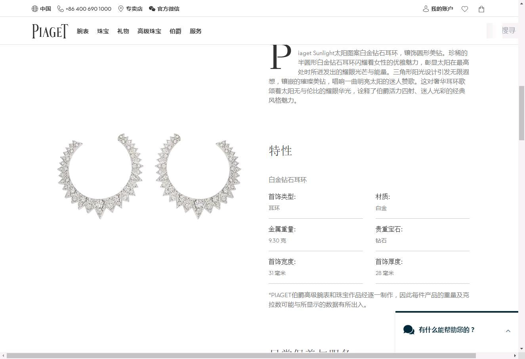Open the 礼物 navigation menu
Screen dimensions: 525x359
[123, 31]
